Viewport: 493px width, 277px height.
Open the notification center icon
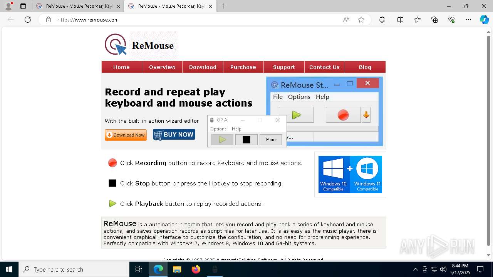point(480,269)
